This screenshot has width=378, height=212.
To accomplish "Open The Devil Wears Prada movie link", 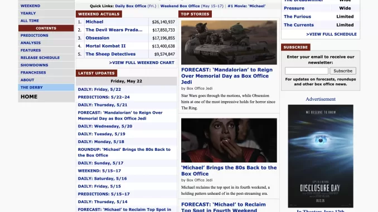I will click(114, 30).
